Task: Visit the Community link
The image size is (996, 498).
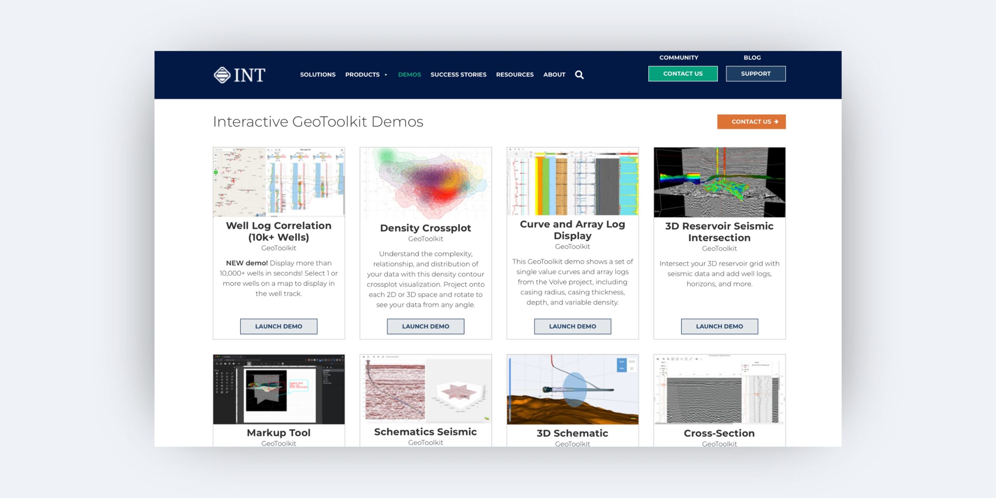Action: (679, 58)
